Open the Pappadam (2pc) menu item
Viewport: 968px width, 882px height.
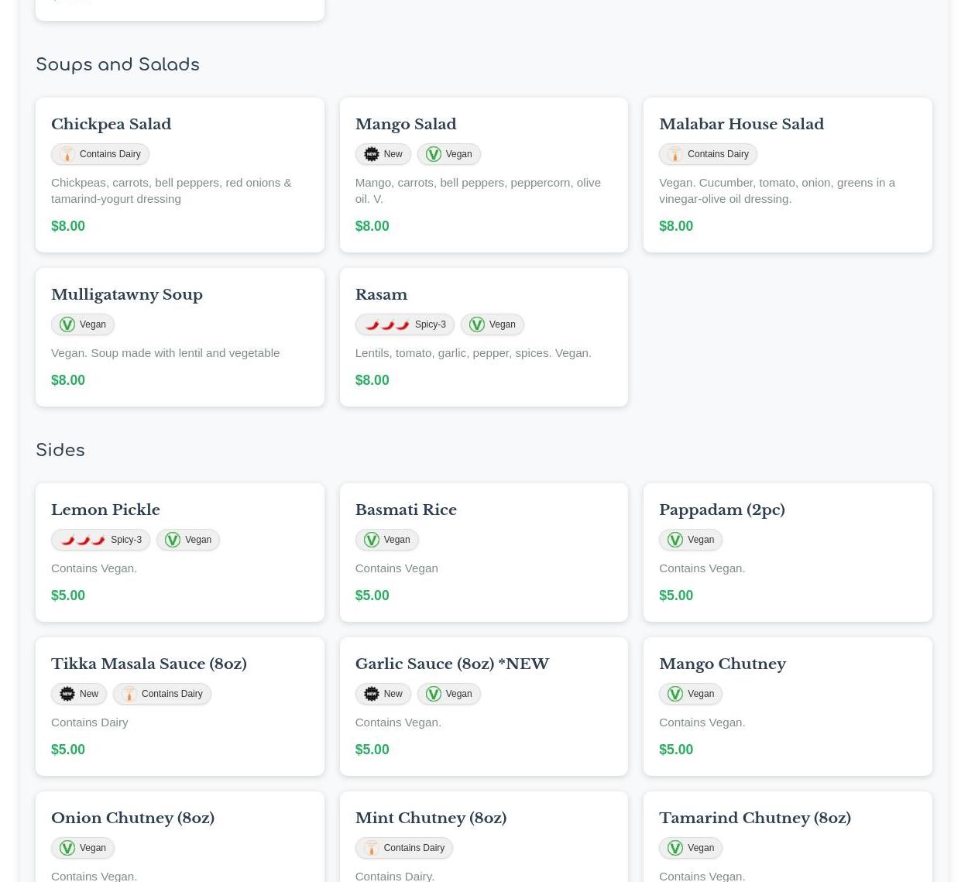pos(722,510)
